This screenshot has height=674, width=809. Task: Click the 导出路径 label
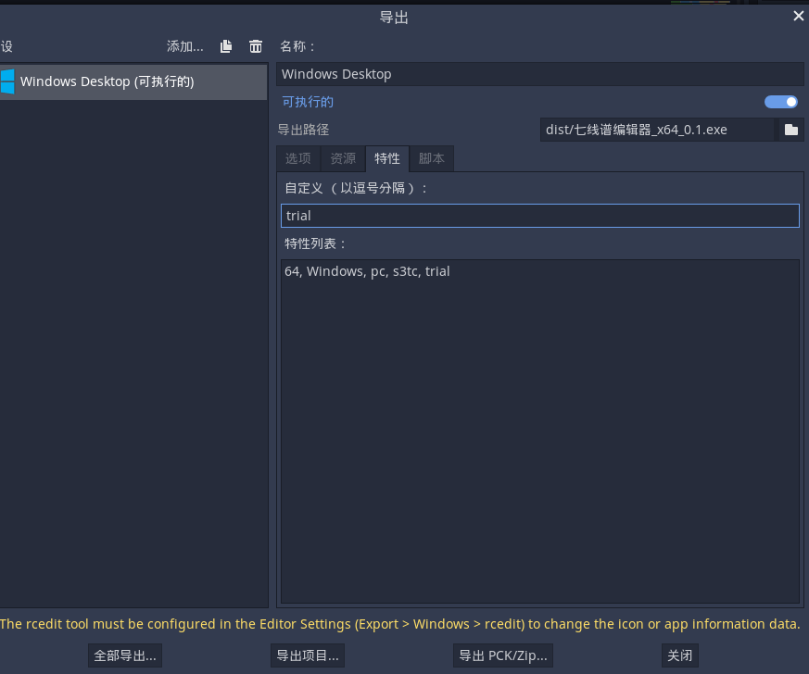[303, 130]
